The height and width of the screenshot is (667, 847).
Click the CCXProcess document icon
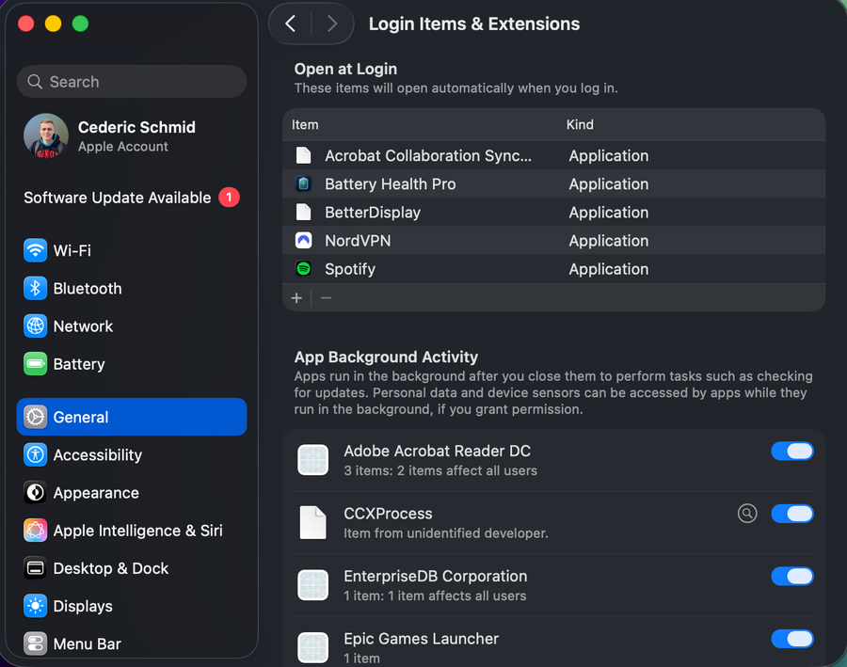(x=312, y=523)
